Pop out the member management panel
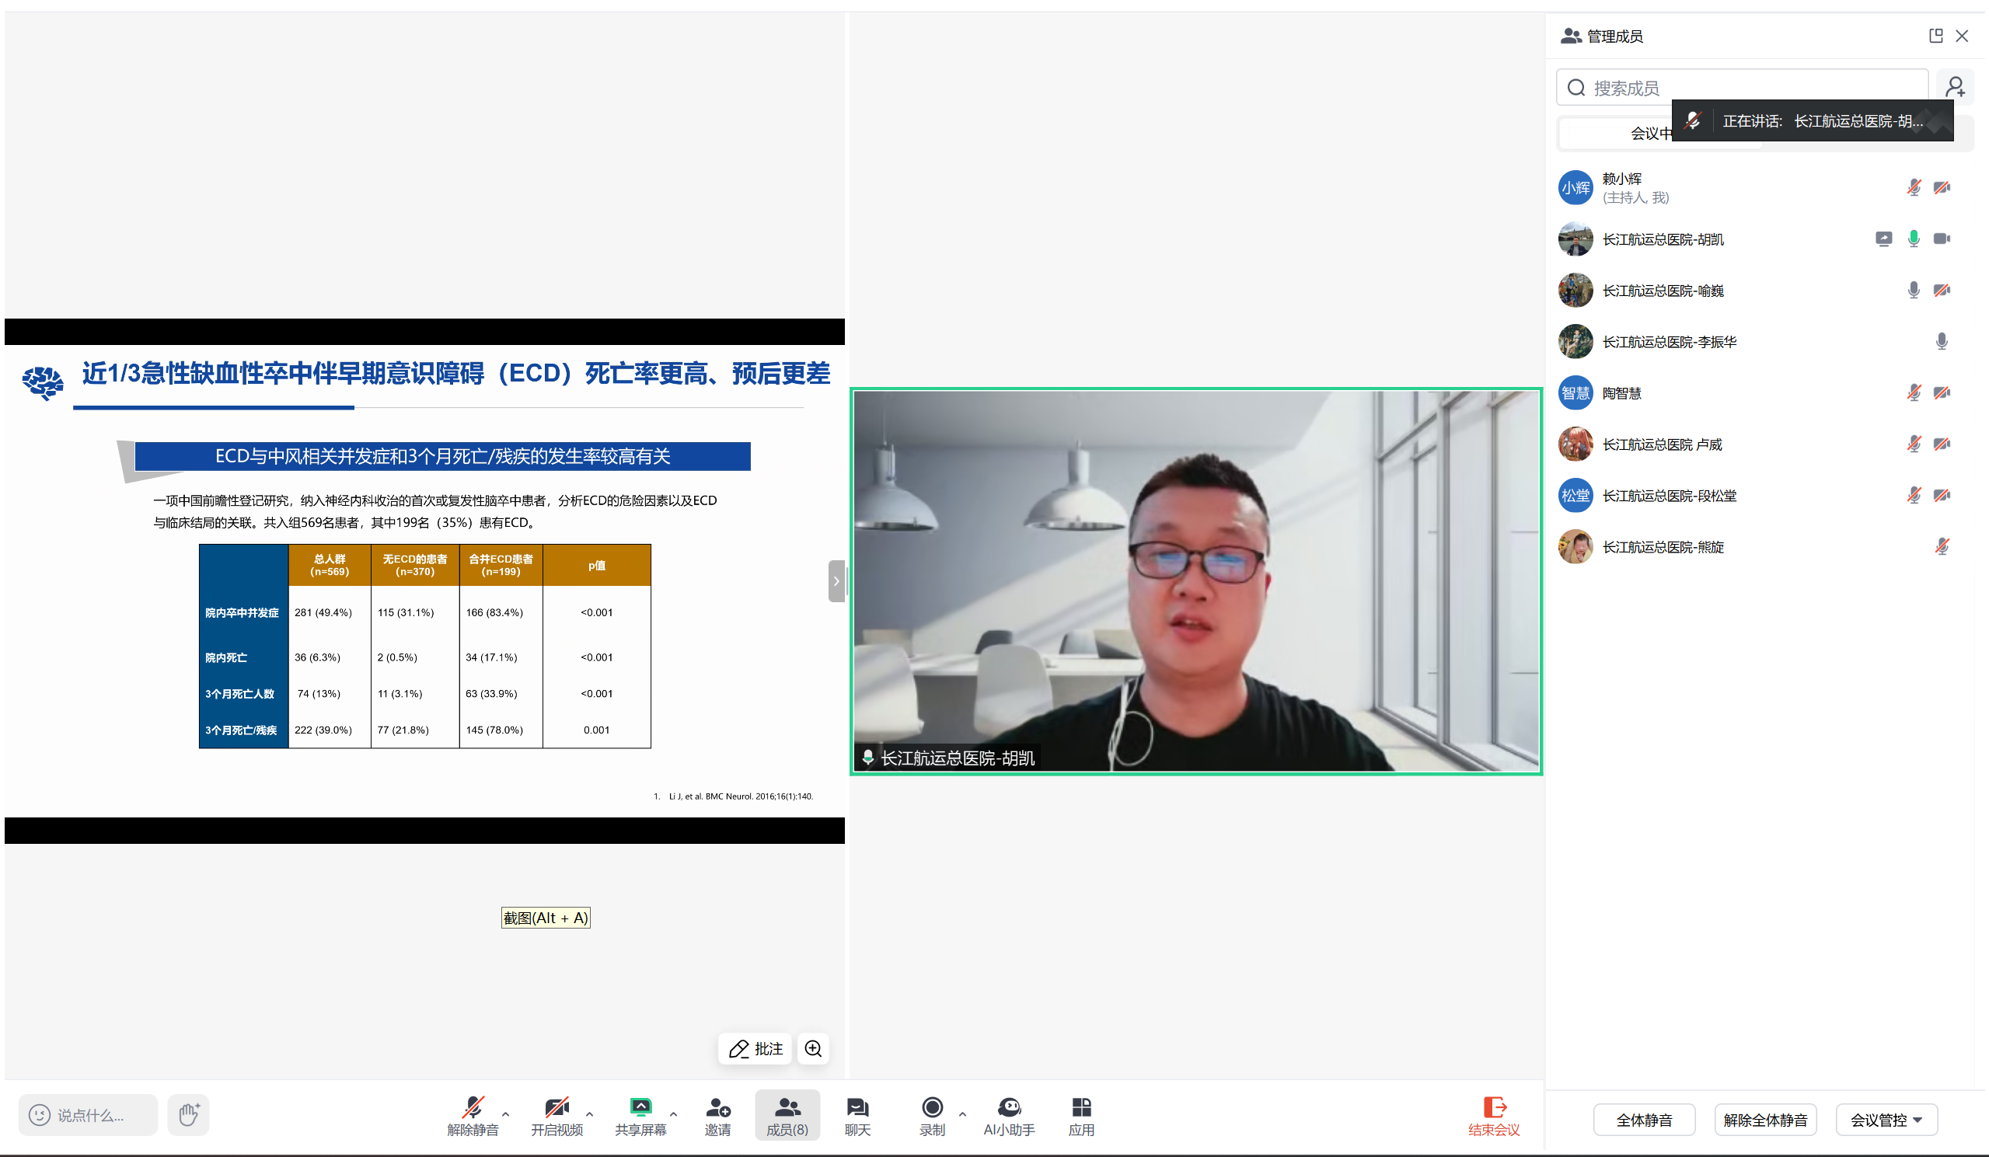The height and width of the screenshot is (1157, 1989). [1935, 36]
